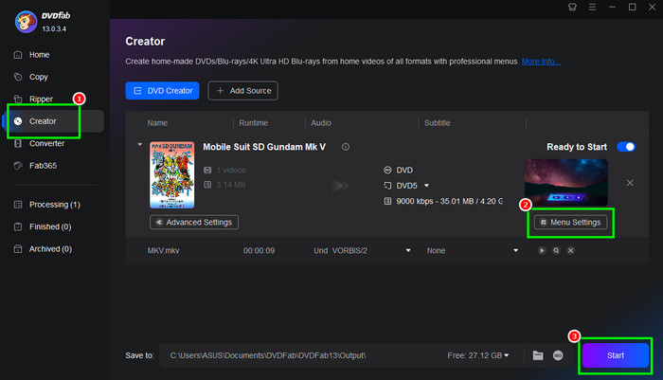Click the 1 videos count text

[x=231, y=171]
